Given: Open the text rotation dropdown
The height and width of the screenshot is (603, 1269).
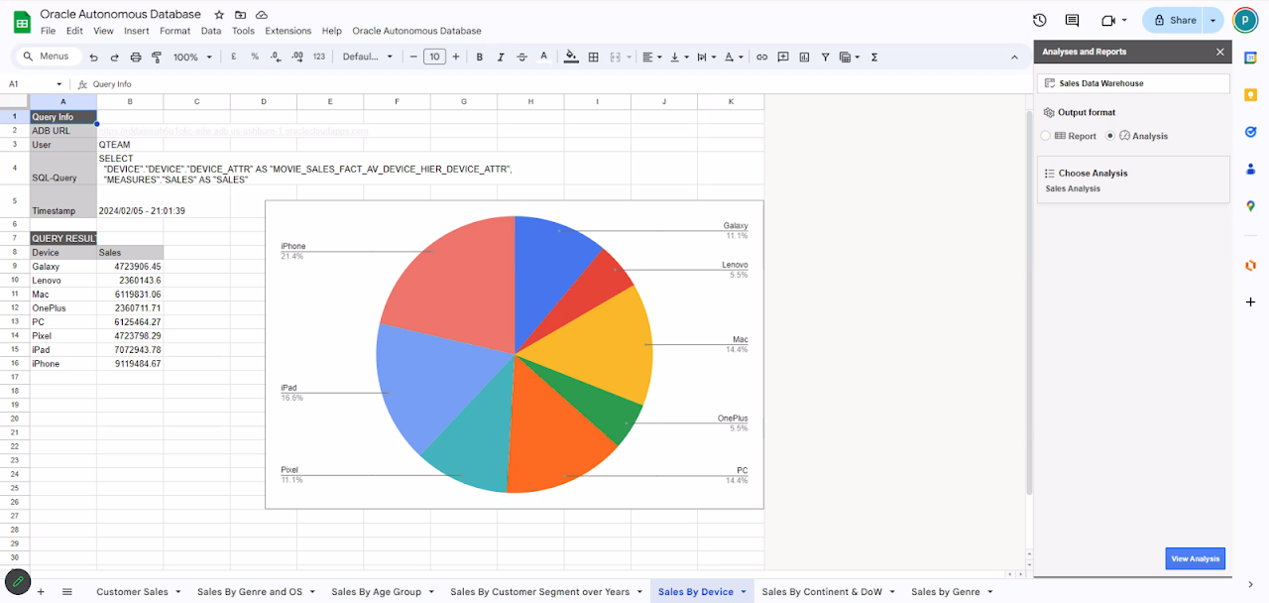Looking at the screenshot, I should click(x=734, y=58).
